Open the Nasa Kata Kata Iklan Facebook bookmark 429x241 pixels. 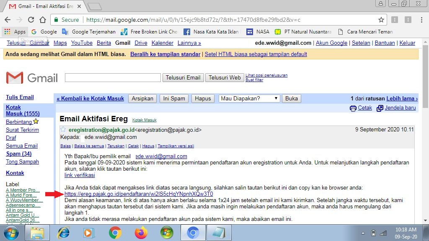(x=212, y=32)
